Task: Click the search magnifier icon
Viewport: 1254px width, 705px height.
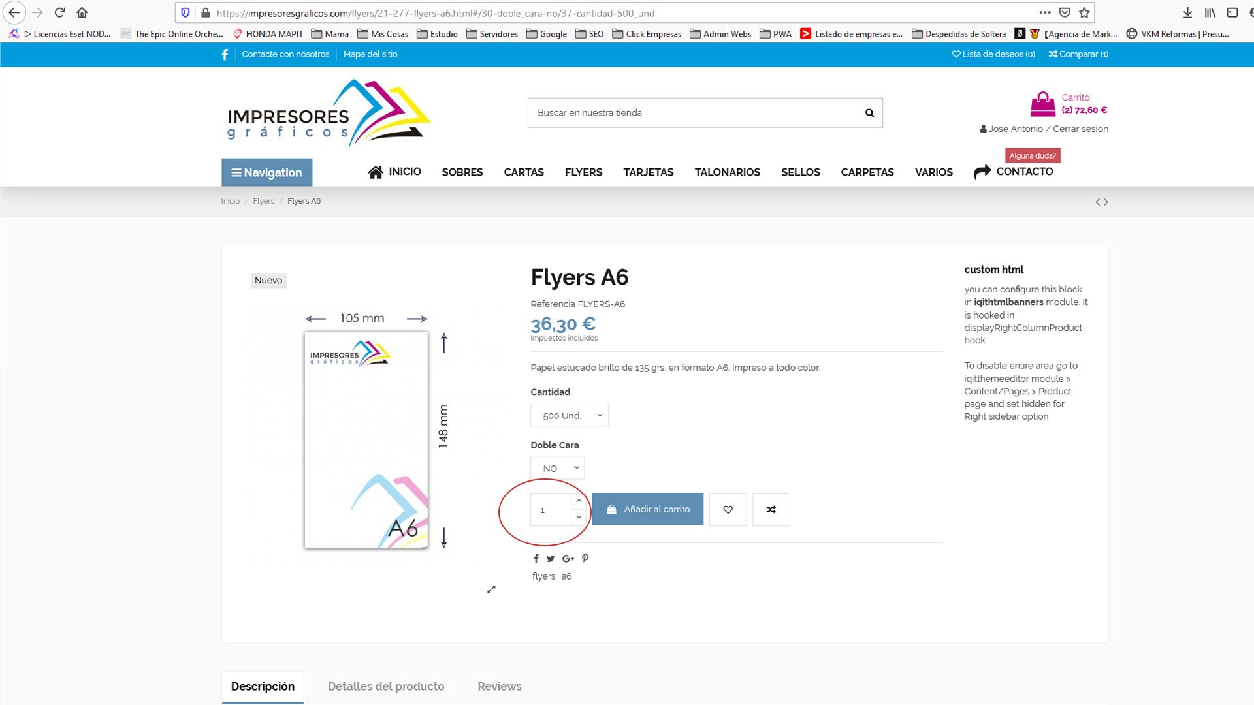Action: click(869, 113)
